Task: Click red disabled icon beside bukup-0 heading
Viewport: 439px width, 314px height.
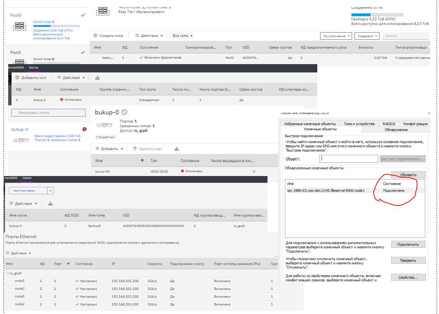Action: 124,112
